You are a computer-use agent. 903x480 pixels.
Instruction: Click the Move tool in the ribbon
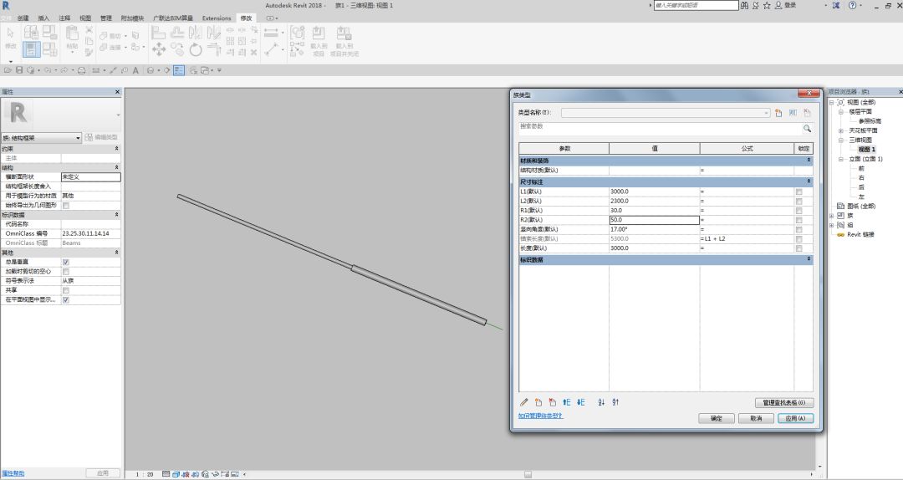pyautogui.click(x=158, y=49)
